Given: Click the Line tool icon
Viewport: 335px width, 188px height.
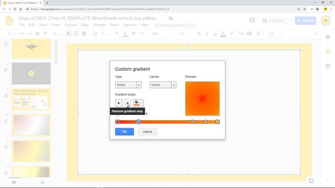Looking at the screenshot, I should pos(103,33).
